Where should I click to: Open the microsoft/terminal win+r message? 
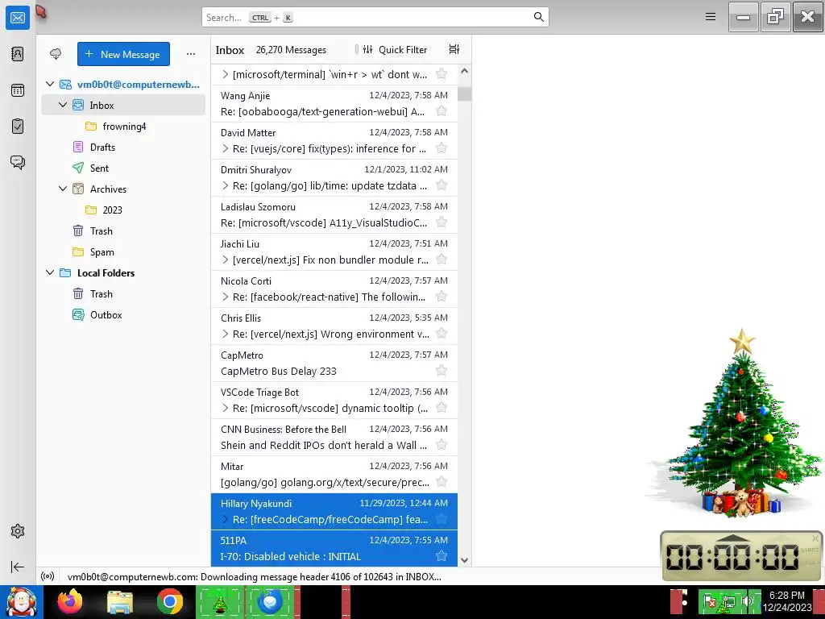(x=334, y=74)
